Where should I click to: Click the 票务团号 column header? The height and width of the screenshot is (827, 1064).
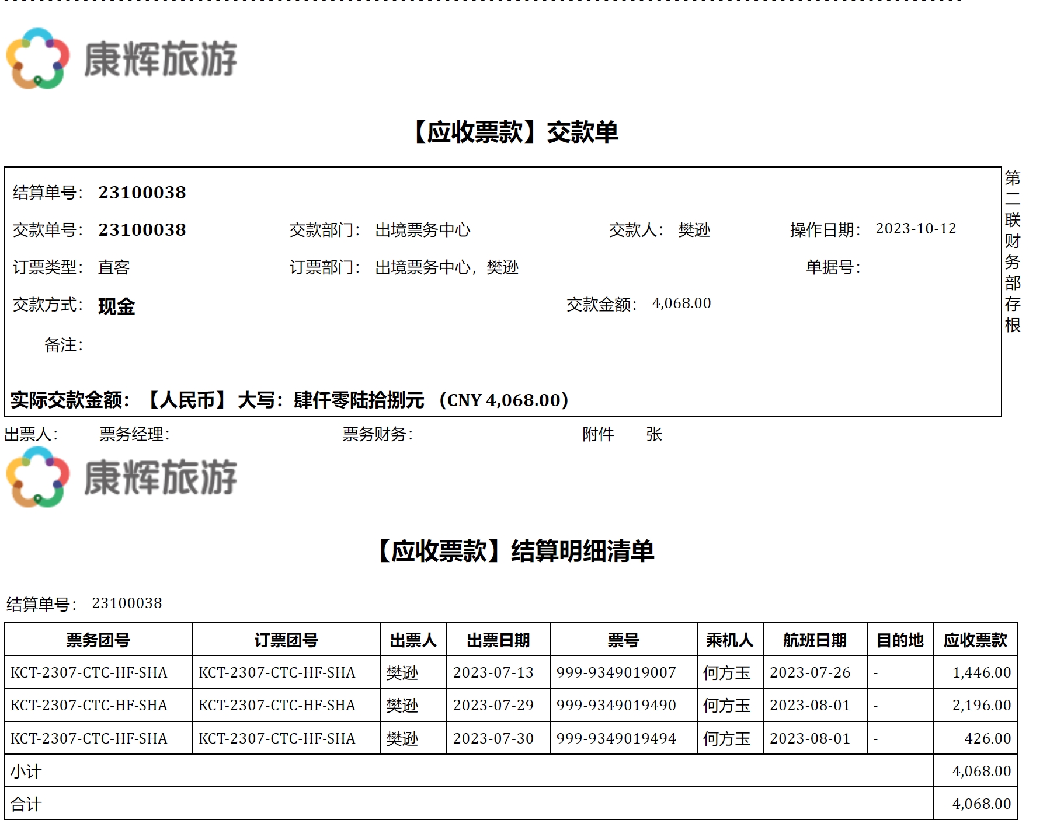pos(98,640)
